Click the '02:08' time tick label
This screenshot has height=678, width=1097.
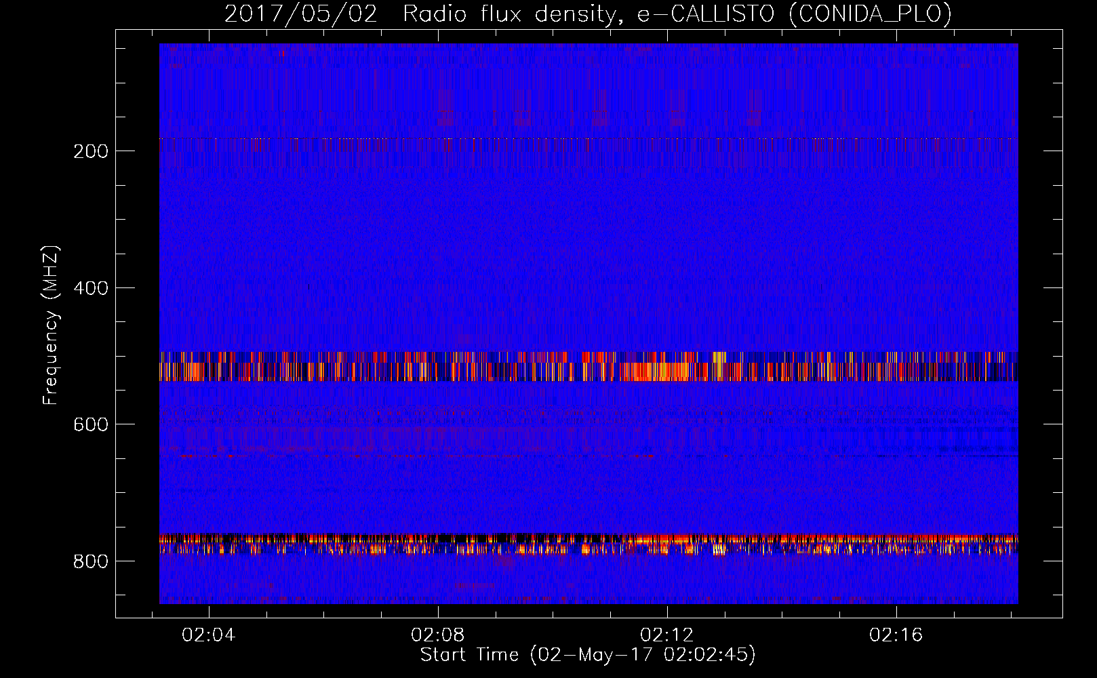[x=438, y=635]
